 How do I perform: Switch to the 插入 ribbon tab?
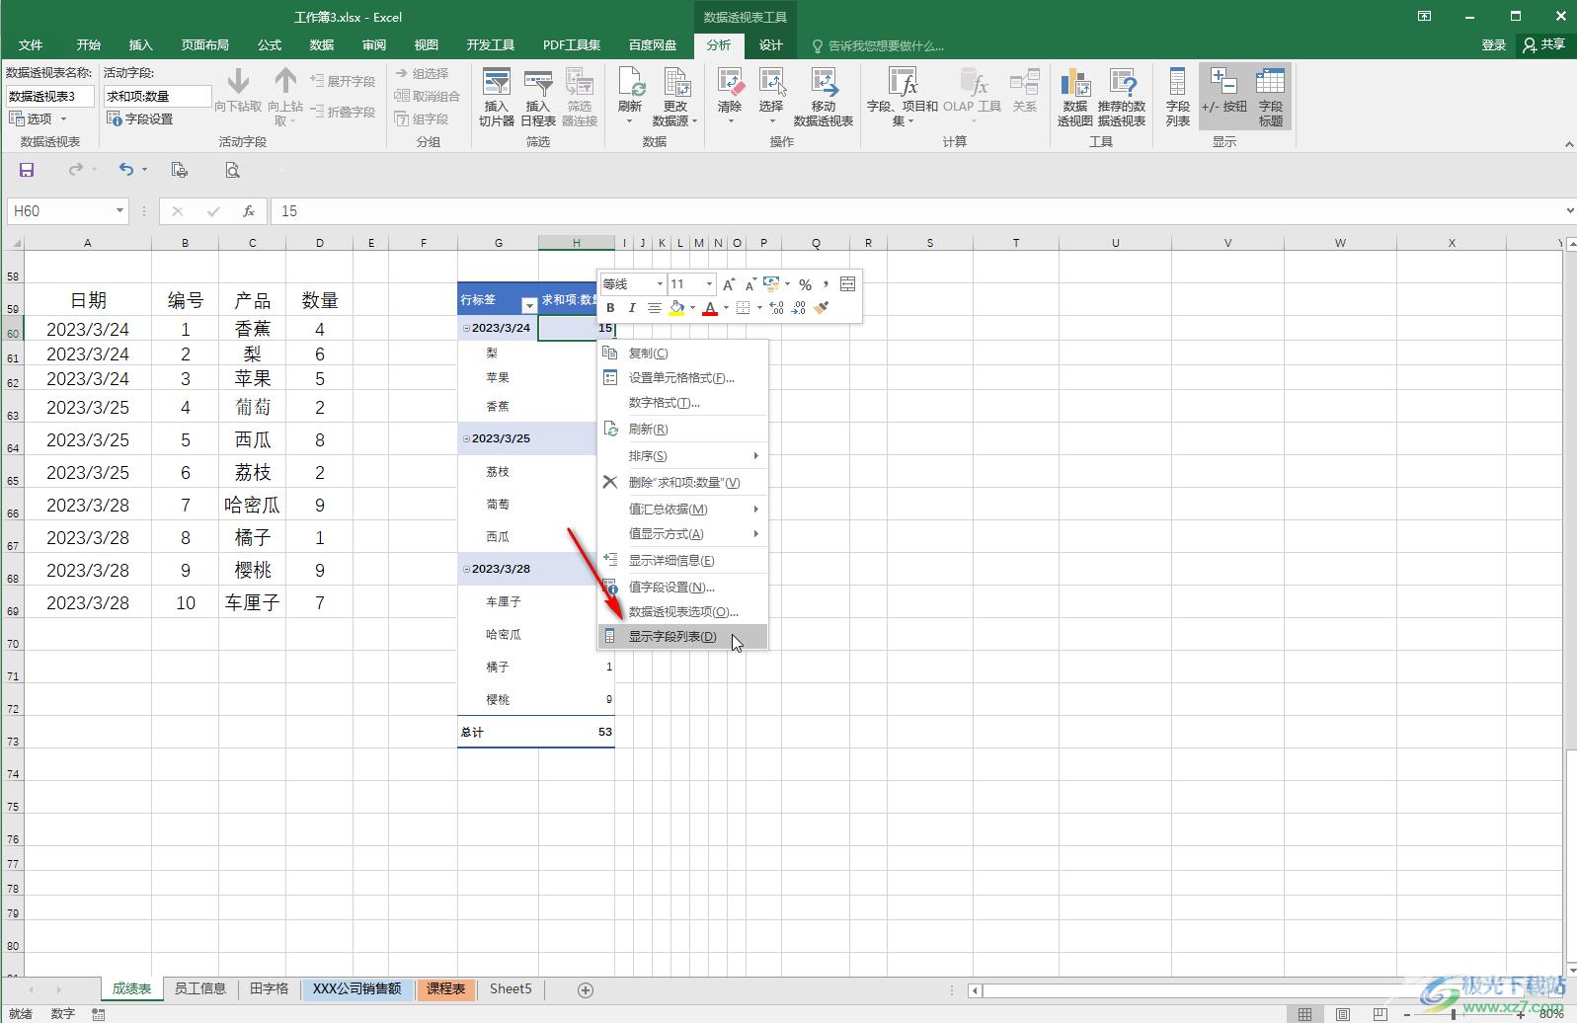(x=141, y=45)
